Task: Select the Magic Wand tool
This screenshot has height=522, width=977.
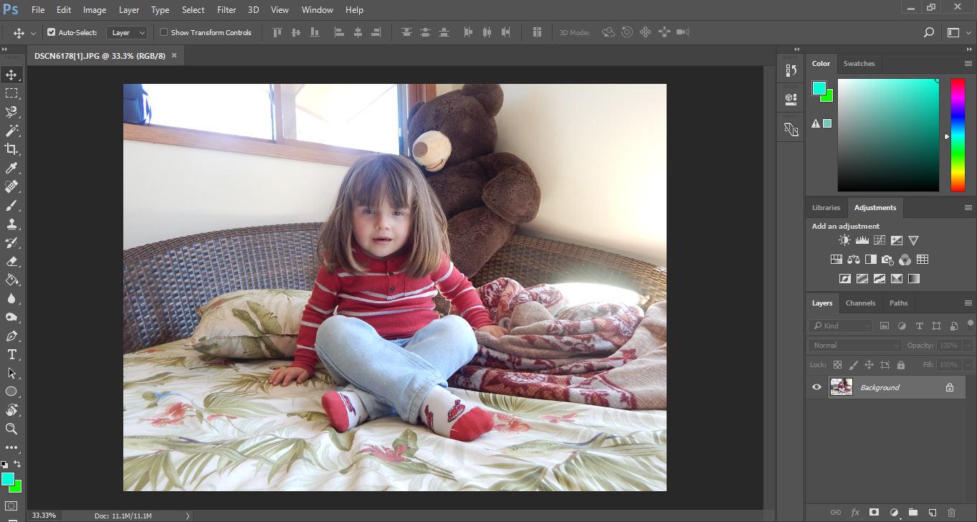Action: point(11,130)
